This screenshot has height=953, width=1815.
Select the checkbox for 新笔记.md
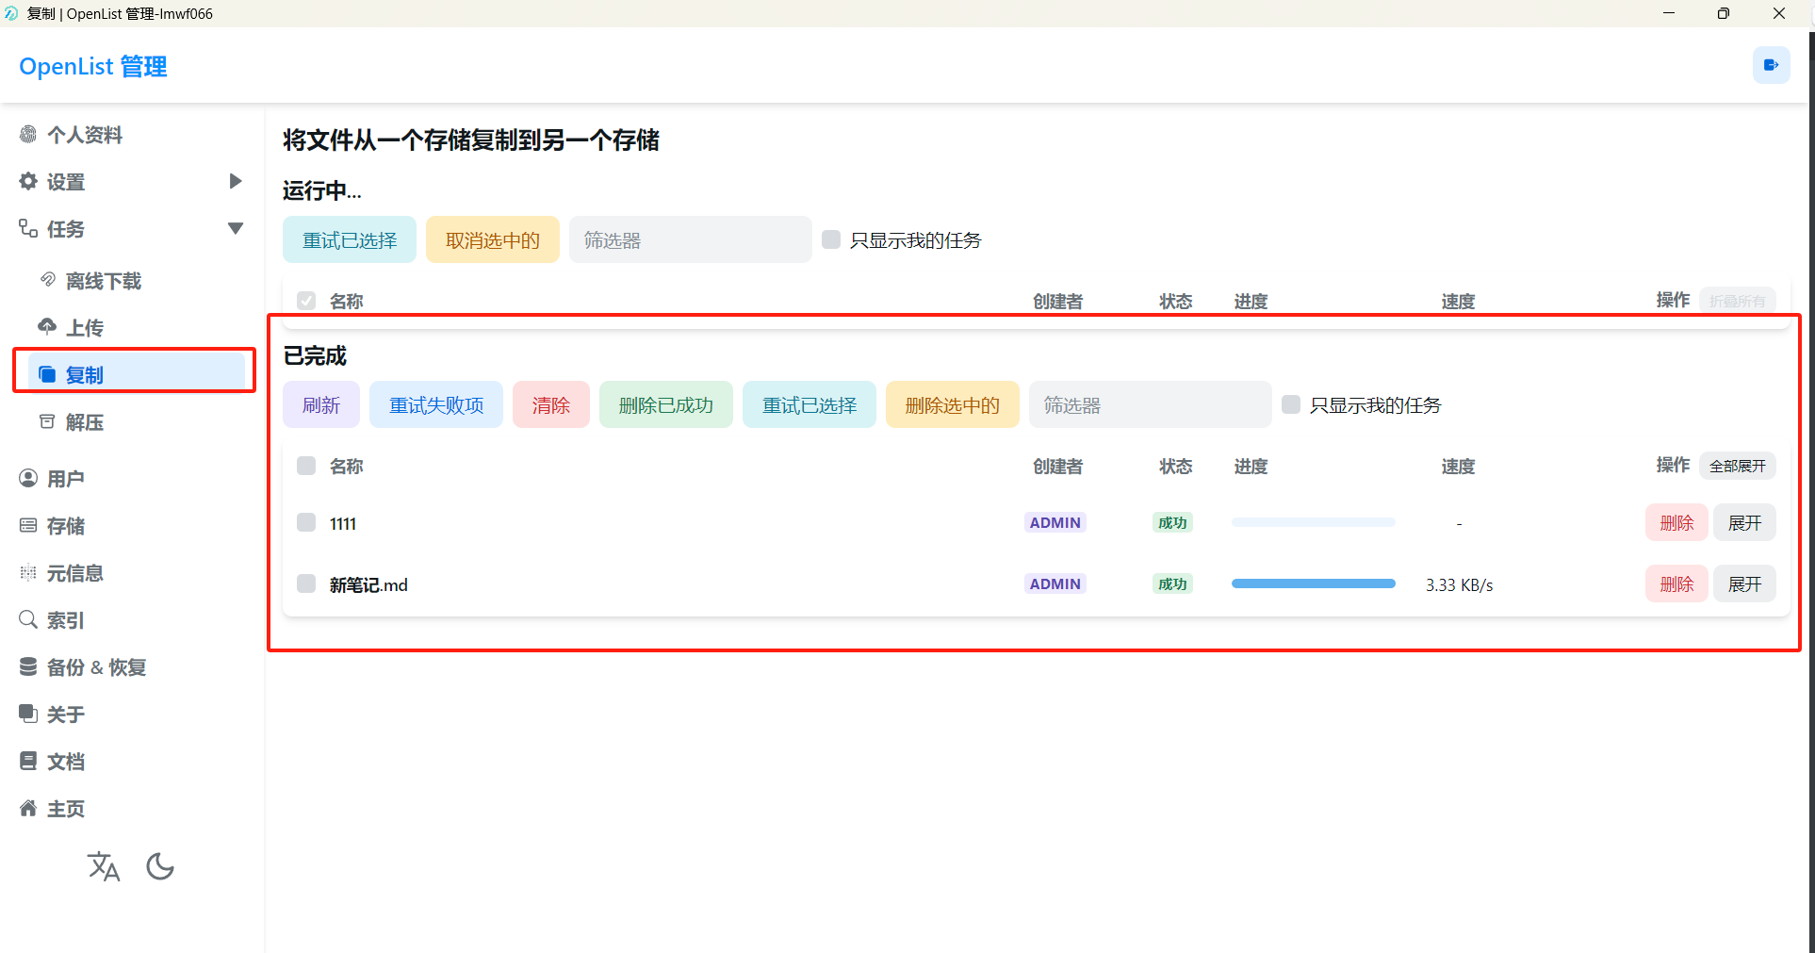(x=306, y=583)
